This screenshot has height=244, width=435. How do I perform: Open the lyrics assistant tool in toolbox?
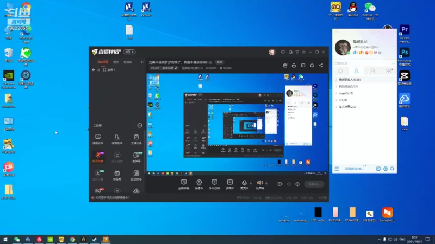136,175
